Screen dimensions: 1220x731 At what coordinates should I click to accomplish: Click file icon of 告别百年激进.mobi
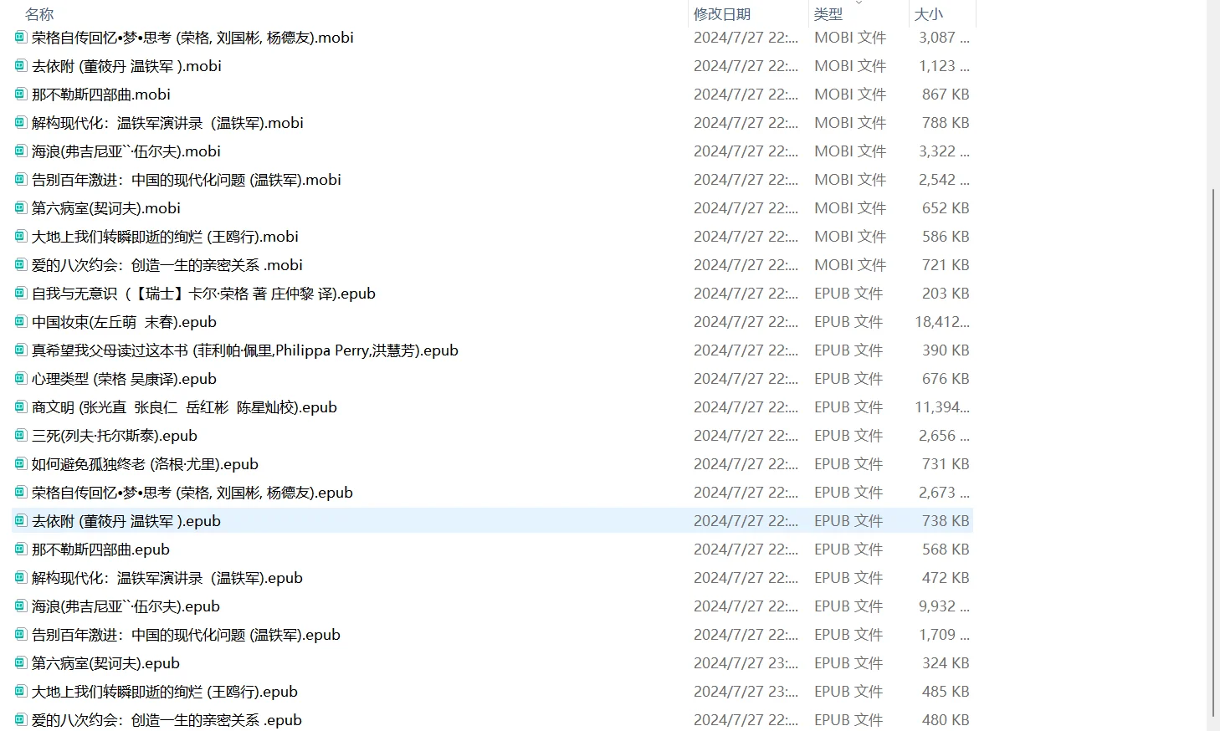(x=21, y=180)
